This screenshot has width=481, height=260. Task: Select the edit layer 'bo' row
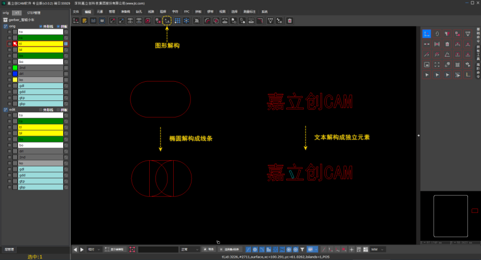coord(41,145)
